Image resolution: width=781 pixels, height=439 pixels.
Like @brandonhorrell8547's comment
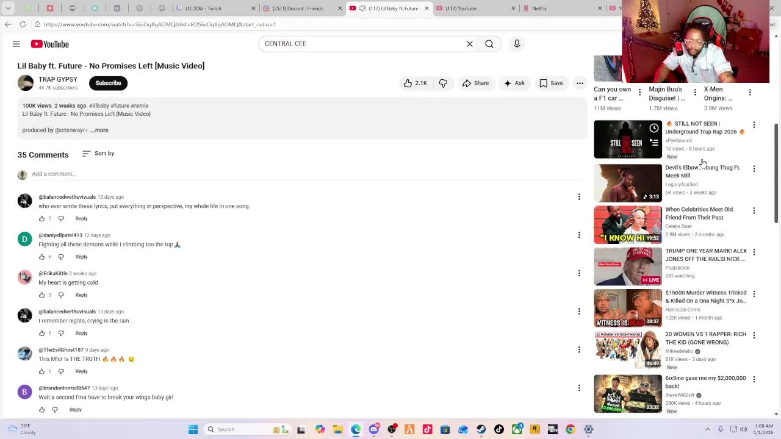(x=42, y=410)
